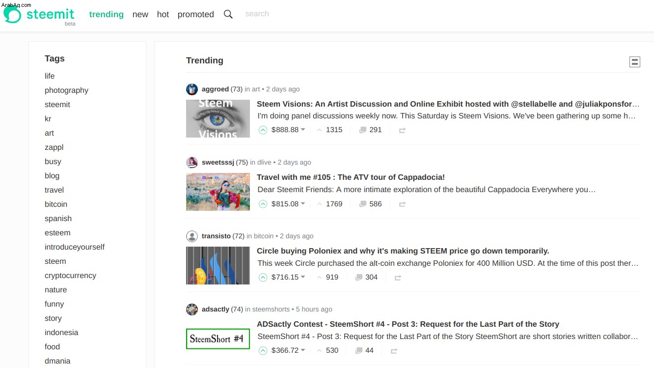The width and height of the screenshot is (654, 368).
Task: Switch to the trending tab
Action: (x=107, y=14)
